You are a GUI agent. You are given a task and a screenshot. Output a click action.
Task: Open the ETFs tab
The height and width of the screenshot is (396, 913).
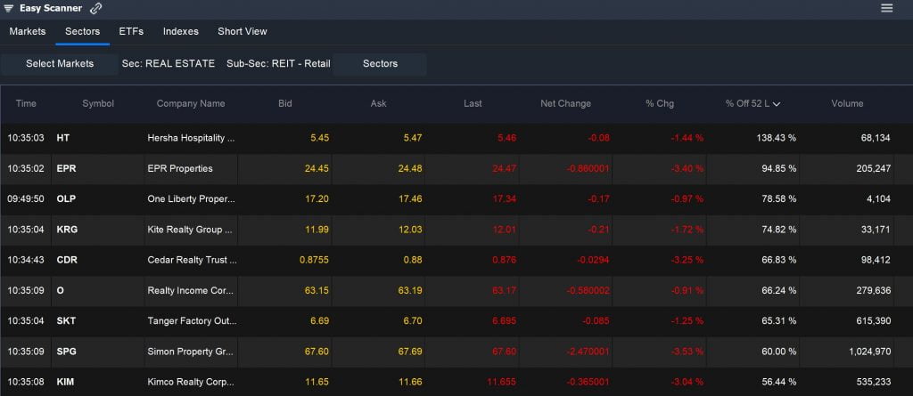pos(131,31)
